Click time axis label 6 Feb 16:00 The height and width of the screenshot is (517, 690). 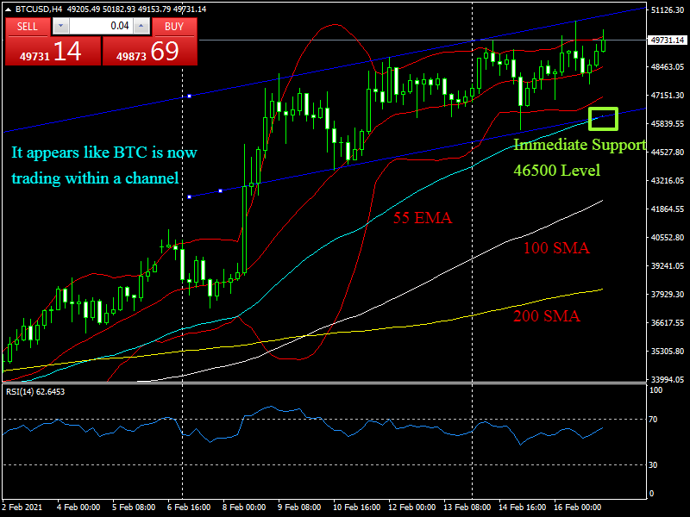point(189,507)
